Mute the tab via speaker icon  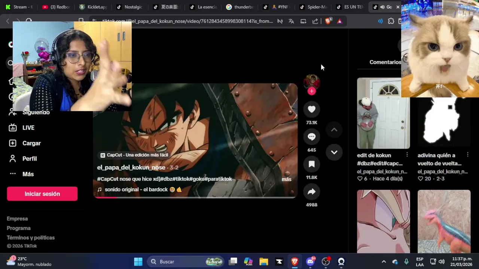pos(382,7)
